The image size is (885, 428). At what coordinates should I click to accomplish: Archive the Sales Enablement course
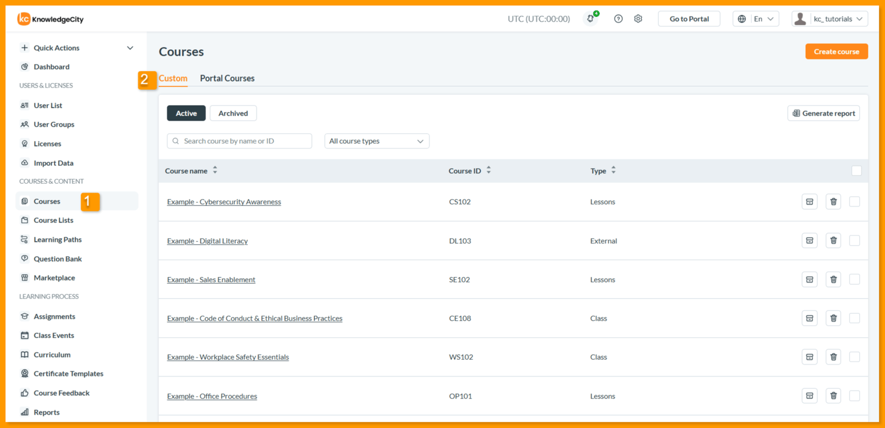(x=809, y=280)
